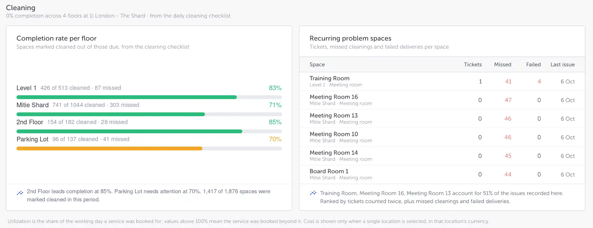Click Board Room 1's last issue date
This screenshot has height=228, width=593.
(568, 174)
